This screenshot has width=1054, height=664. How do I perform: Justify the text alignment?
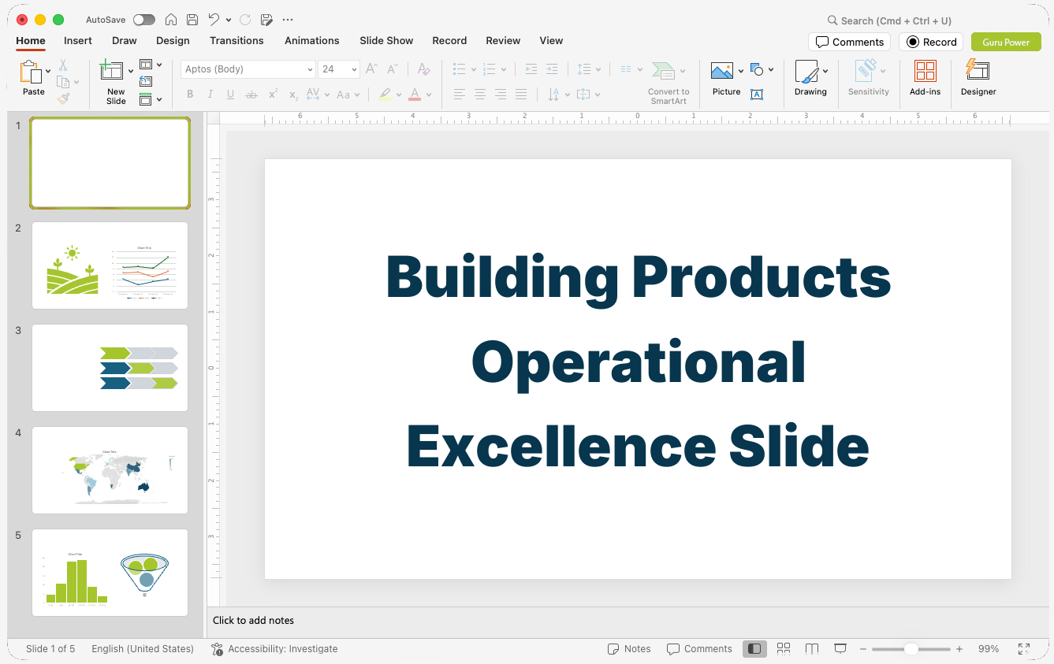[521, 95]
